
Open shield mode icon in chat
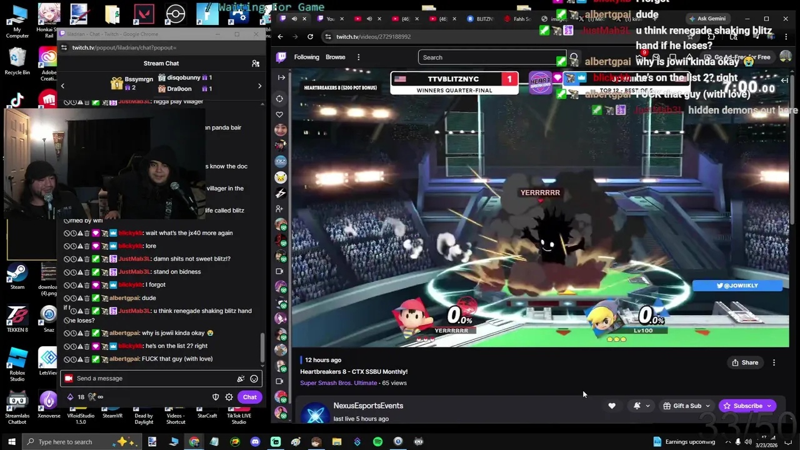pos(216,397)
